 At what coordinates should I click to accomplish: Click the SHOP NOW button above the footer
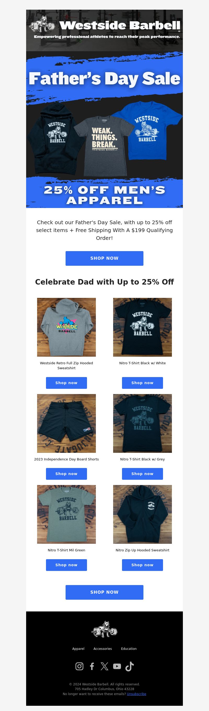[x=104, y=592]
